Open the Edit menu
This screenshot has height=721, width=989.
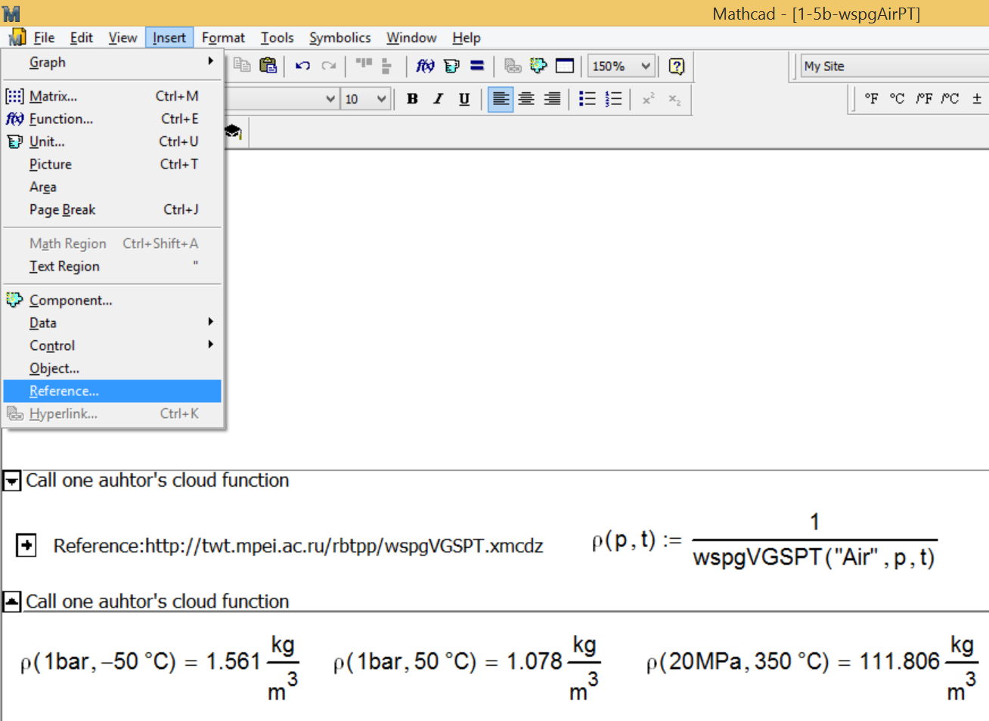click(x=81, y=37)
